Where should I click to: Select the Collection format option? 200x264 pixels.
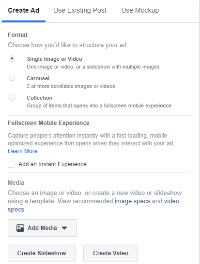[x=12, y=98]
